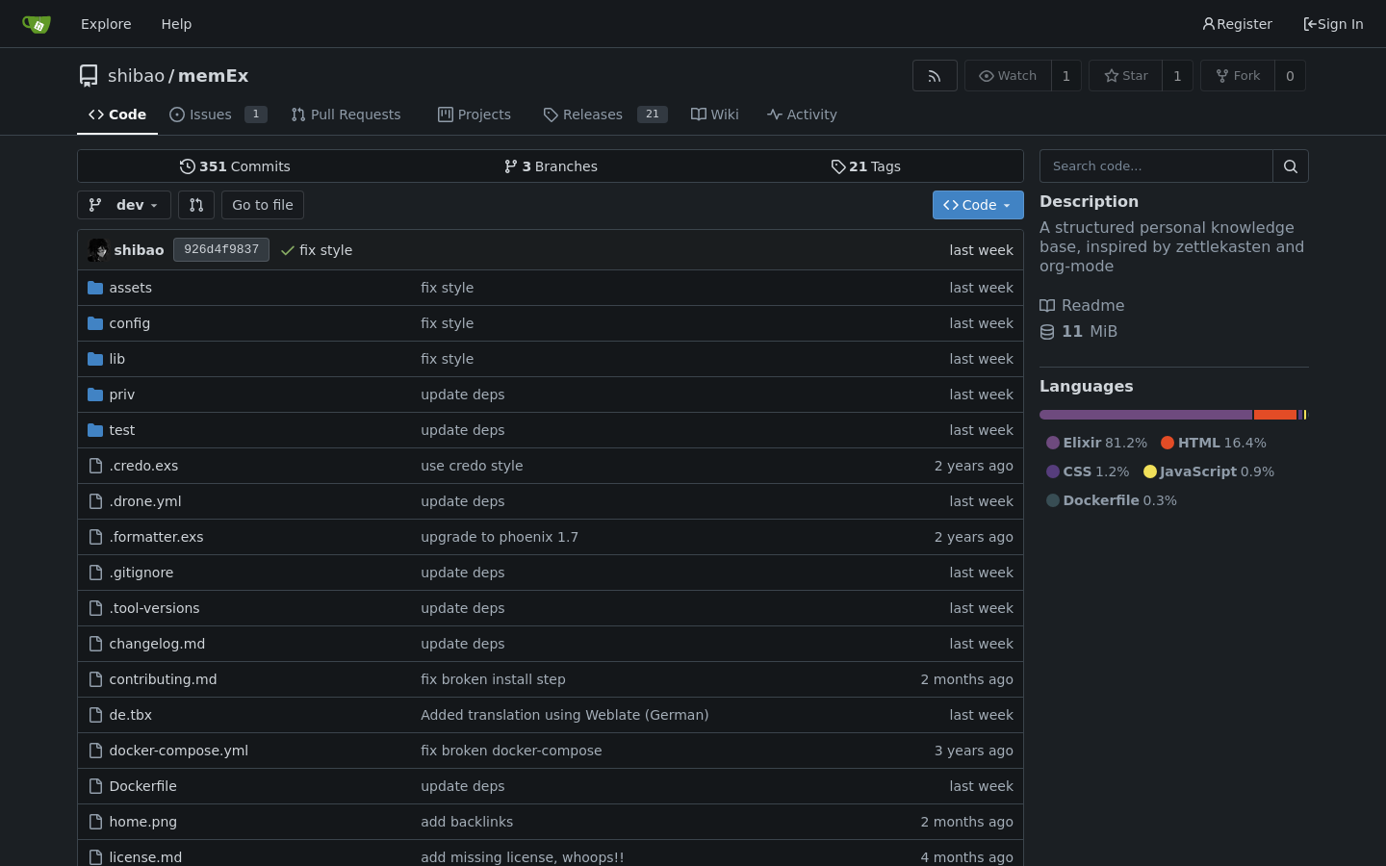
Task: View the 3 Branches link
Action: pyautogui.click(x=551, y=166)
